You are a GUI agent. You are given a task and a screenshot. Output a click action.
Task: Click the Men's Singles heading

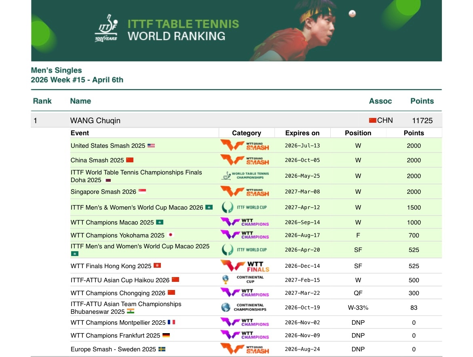point(57,70)
